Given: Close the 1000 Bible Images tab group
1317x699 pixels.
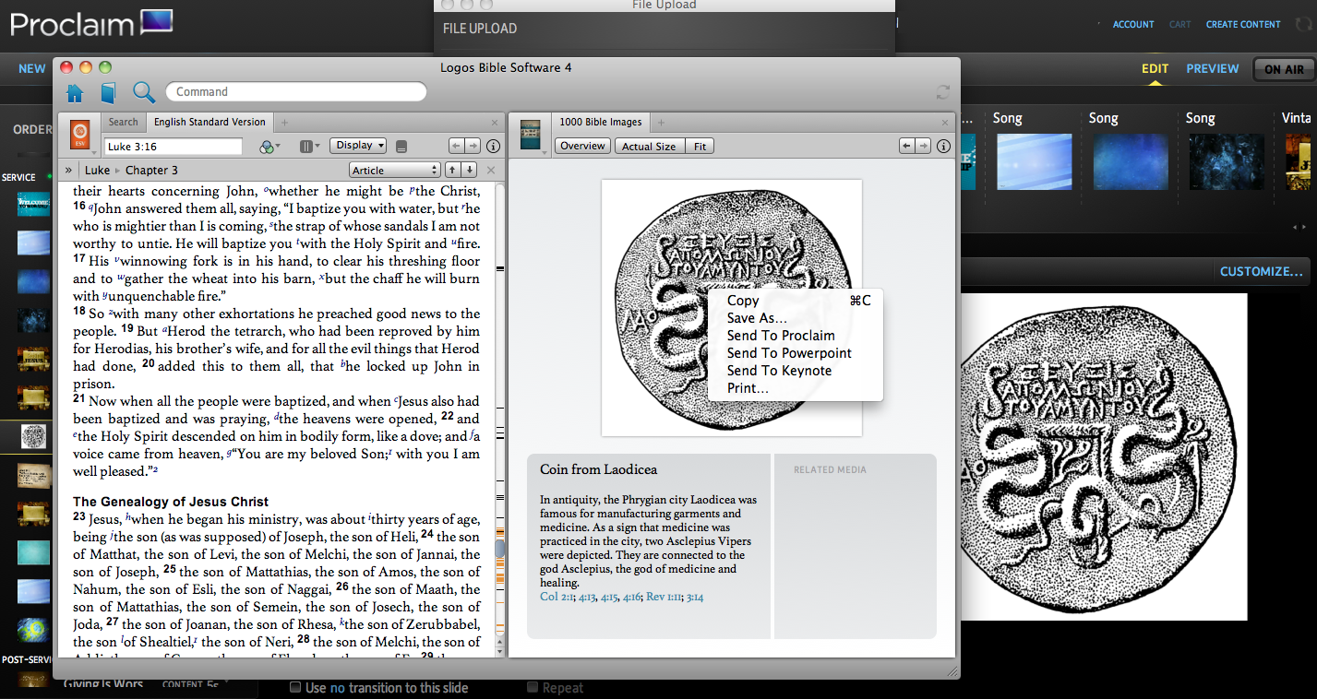Looking at the screenshot, I should pos(944,122).
